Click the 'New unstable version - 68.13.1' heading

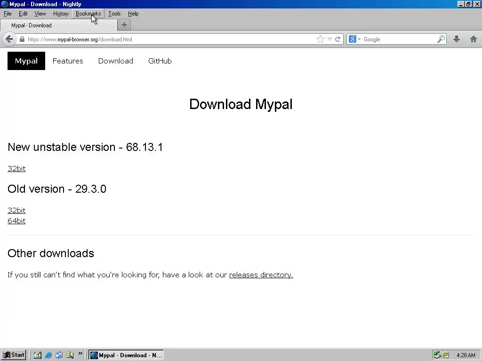click(85, 147)
